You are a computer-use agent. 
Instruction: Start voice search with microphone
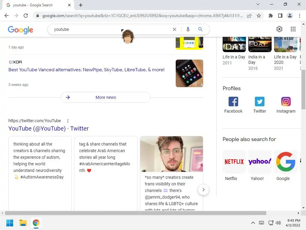(x=188, y=29)
